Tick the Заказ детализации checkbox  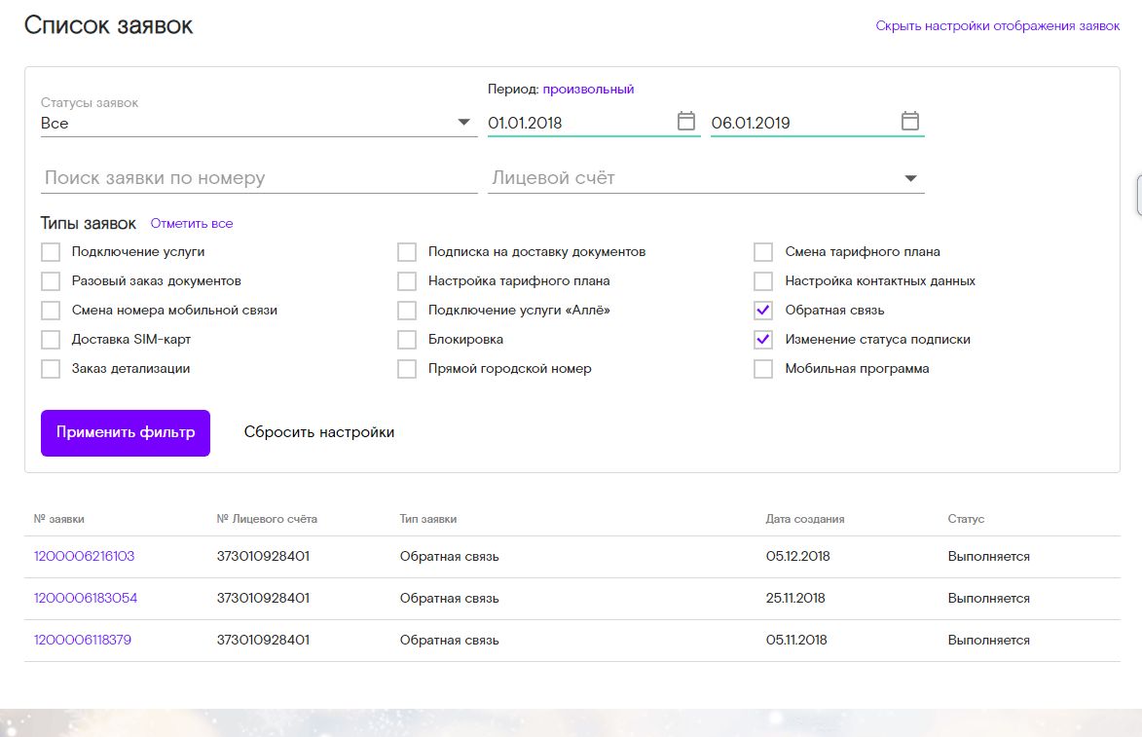pyautogui.click(x=51, y=368)
